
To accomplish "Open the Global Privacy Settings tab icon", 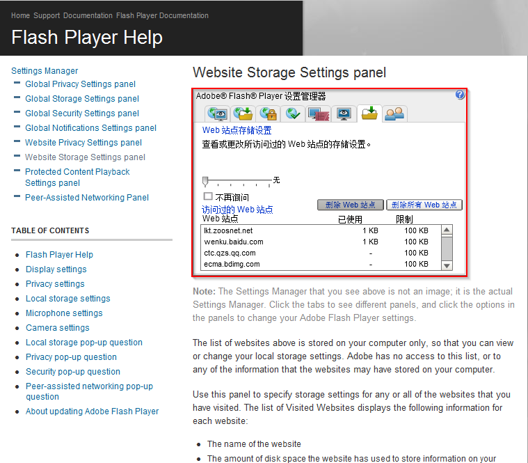I will 218,114.
